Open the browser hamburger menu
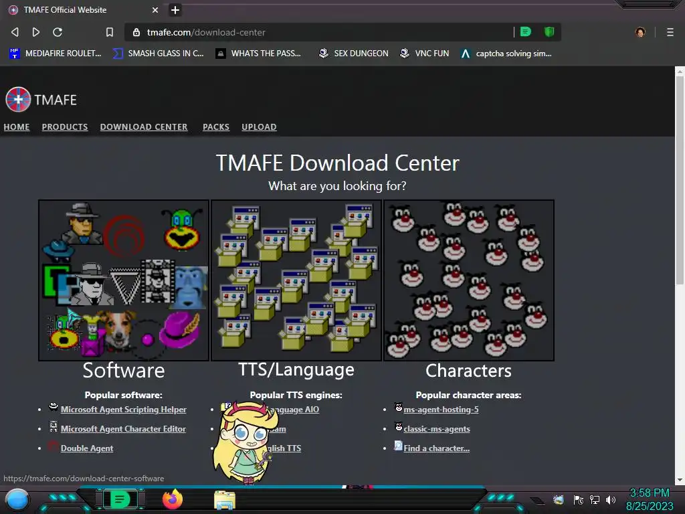 pos(670,32)
